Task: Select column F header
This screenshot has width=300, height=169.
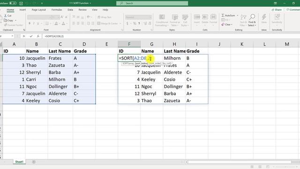Action: (x=129, y=44)
